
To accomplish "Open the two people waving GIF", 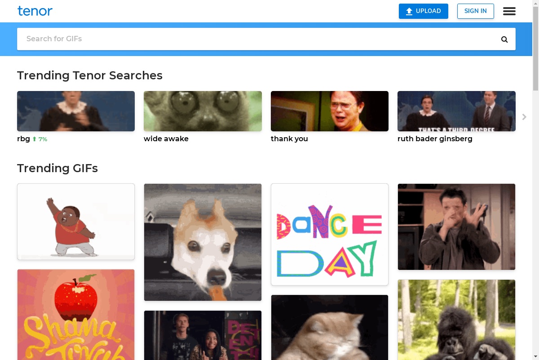I will pyautogui.click(x=203, y=335).
